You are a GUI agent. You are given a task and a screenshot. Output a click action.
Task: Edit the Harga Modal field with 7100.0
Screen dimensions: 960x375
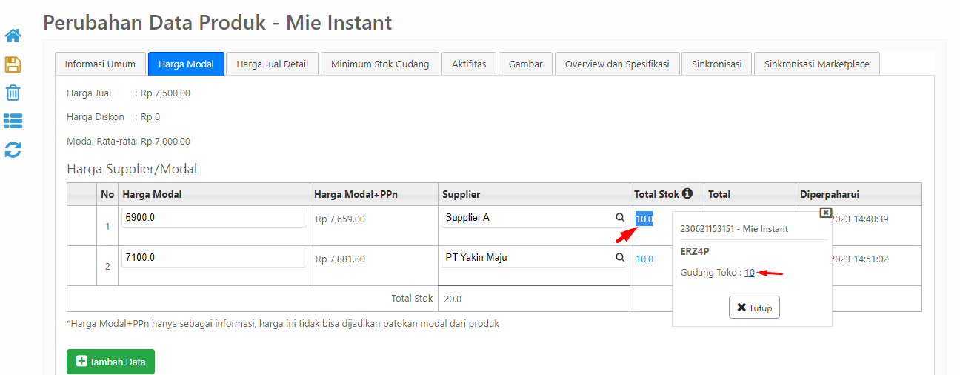tap(214, 258)
